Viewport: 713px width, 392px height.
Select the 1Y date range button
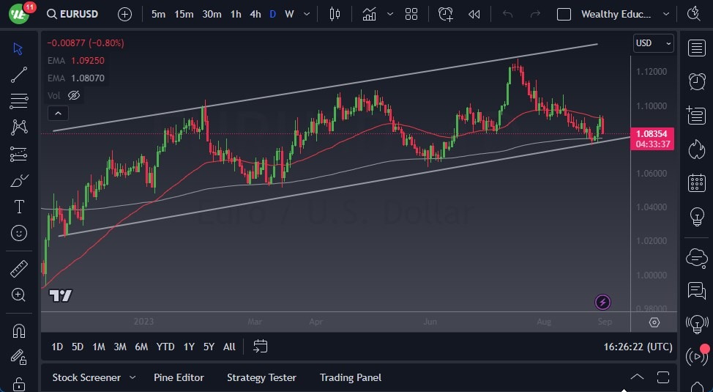[x=189, y=347]
